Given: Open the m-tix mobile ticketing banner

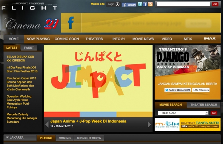Looking at the screenshot, I should 188,125.
